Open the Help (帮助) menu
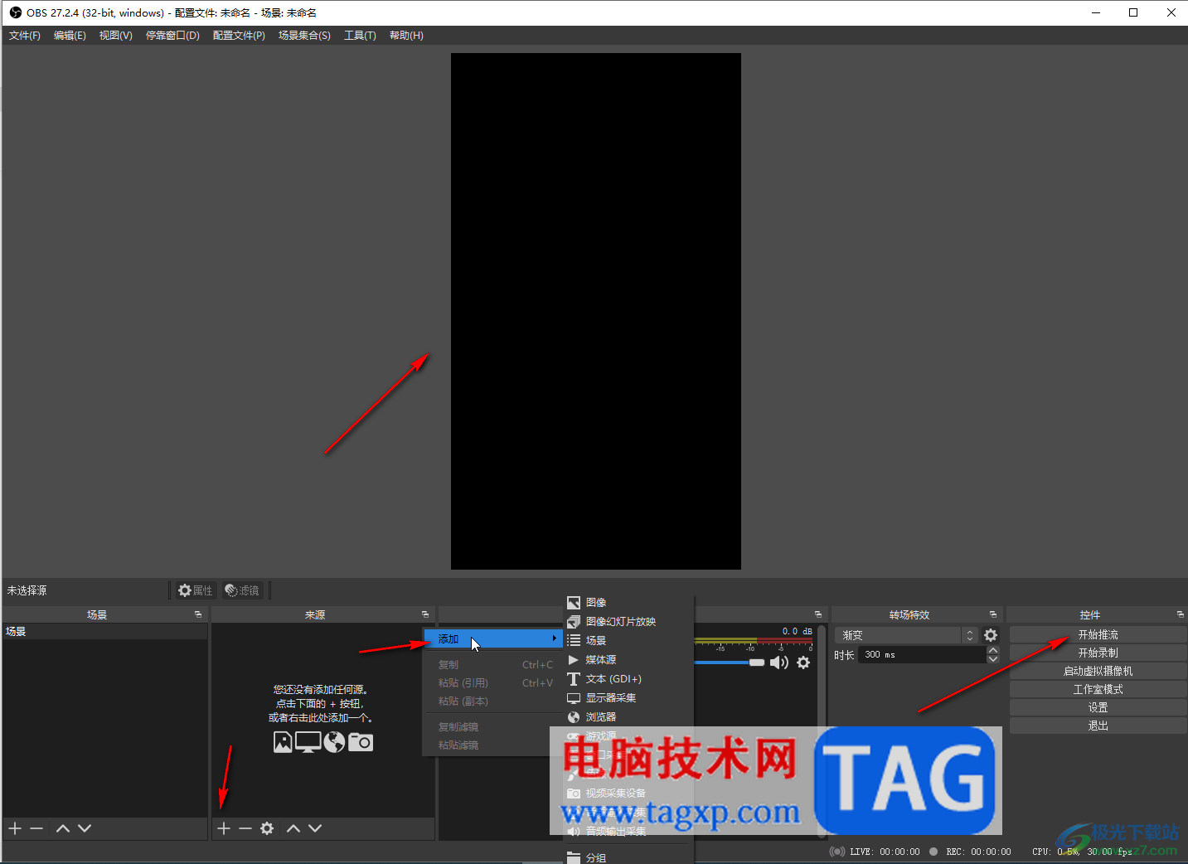1188x864 pixels. click(x=406, y=36)
